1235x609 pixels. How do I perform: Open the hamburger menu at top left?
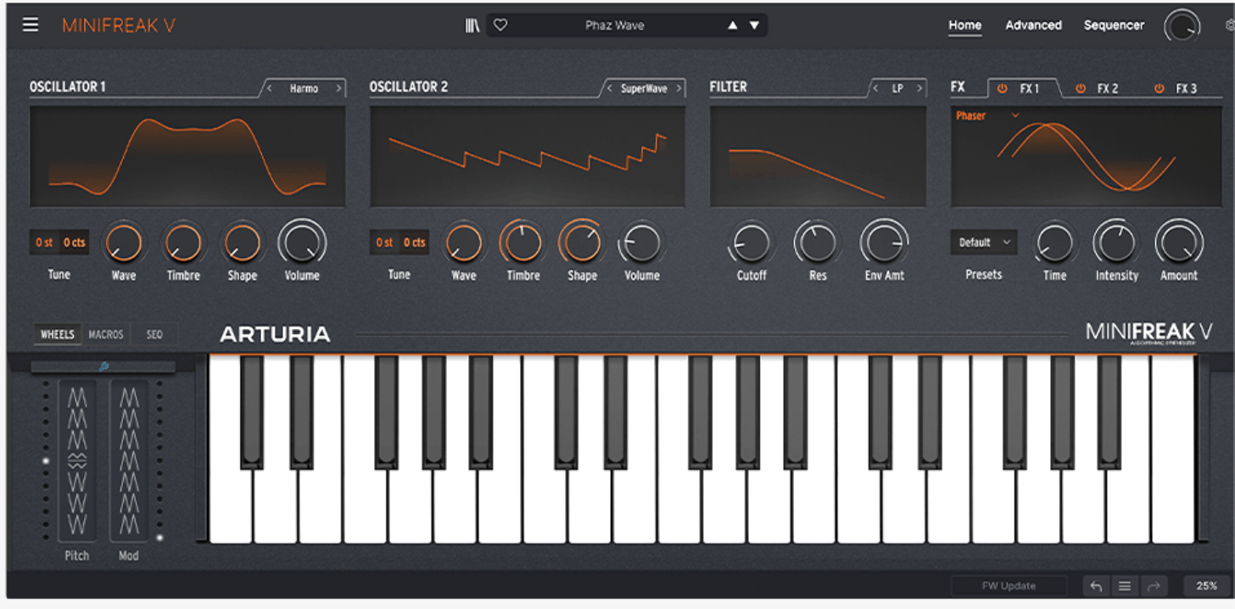[x=31, y=25]
